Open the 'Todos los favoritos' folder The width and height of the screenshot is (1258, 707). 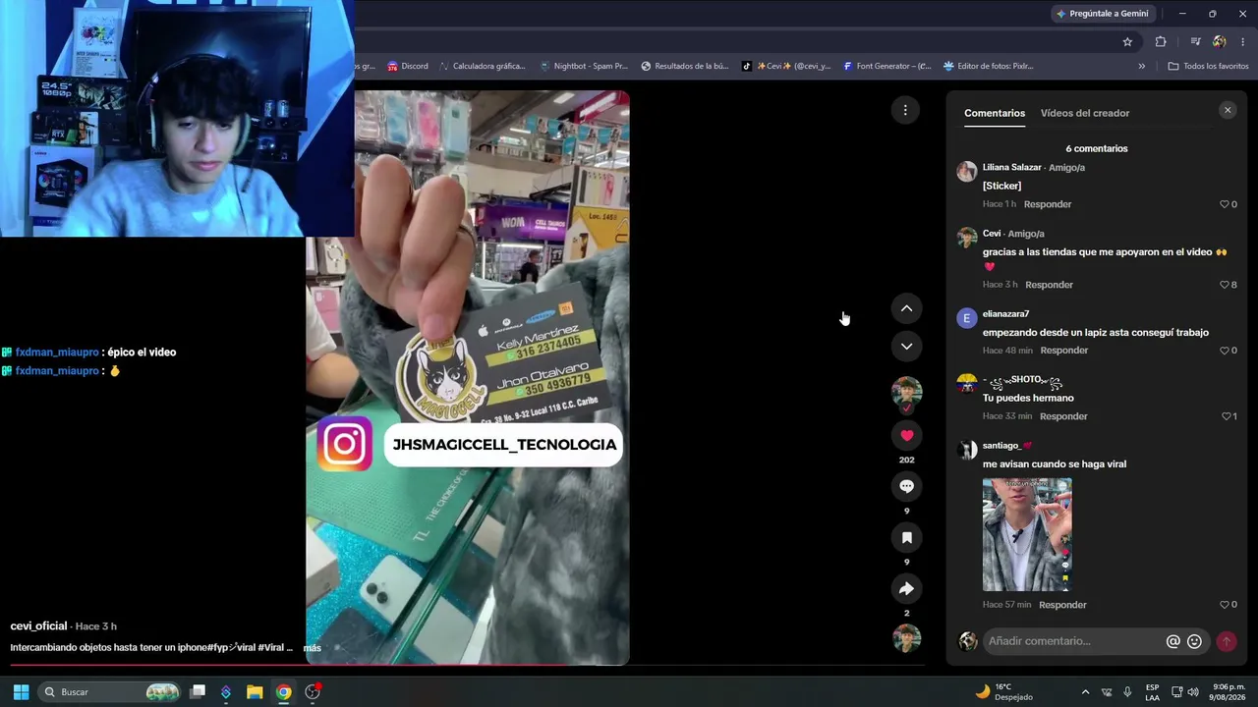pos(1208,67)
